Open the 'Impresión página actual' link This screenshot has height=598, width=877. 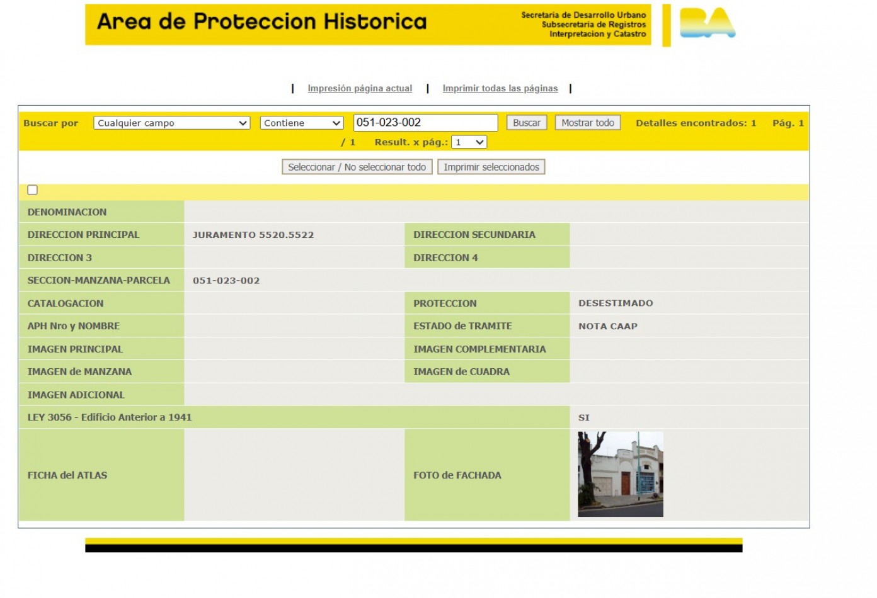(360, 88)
